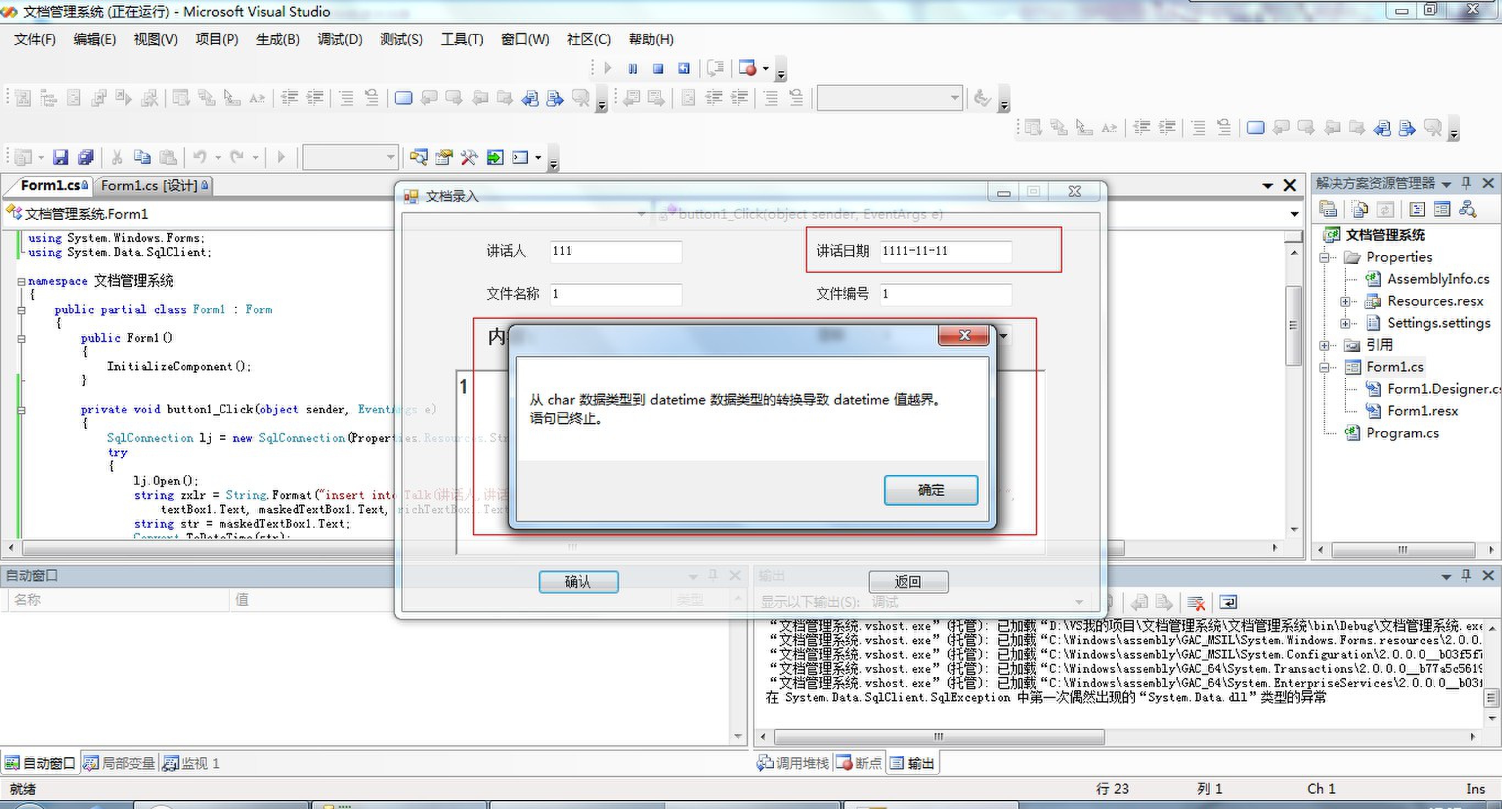Collapse the Form1() constructor outline
The image size is (1502, 809).
click(21, 339)
